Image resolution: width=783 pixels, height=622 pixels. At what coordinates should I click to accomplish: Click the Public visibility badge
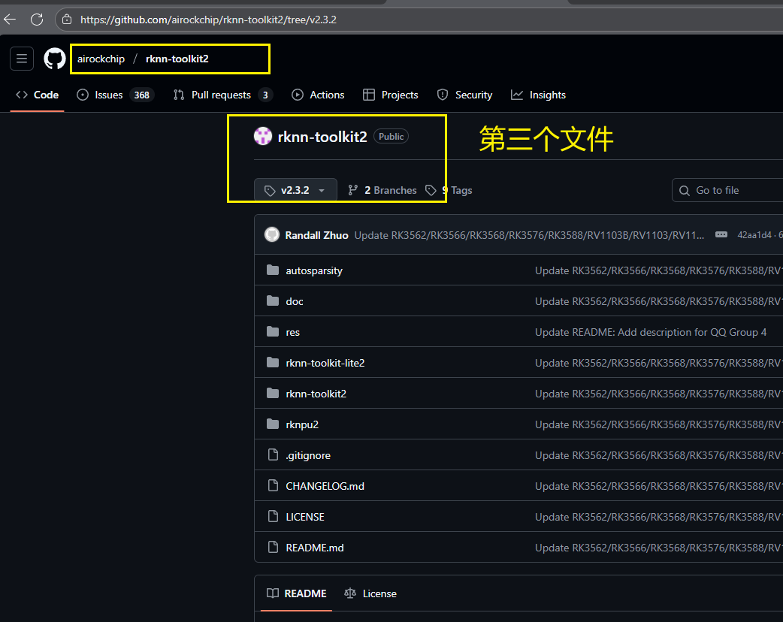click(x=391, y=136)
